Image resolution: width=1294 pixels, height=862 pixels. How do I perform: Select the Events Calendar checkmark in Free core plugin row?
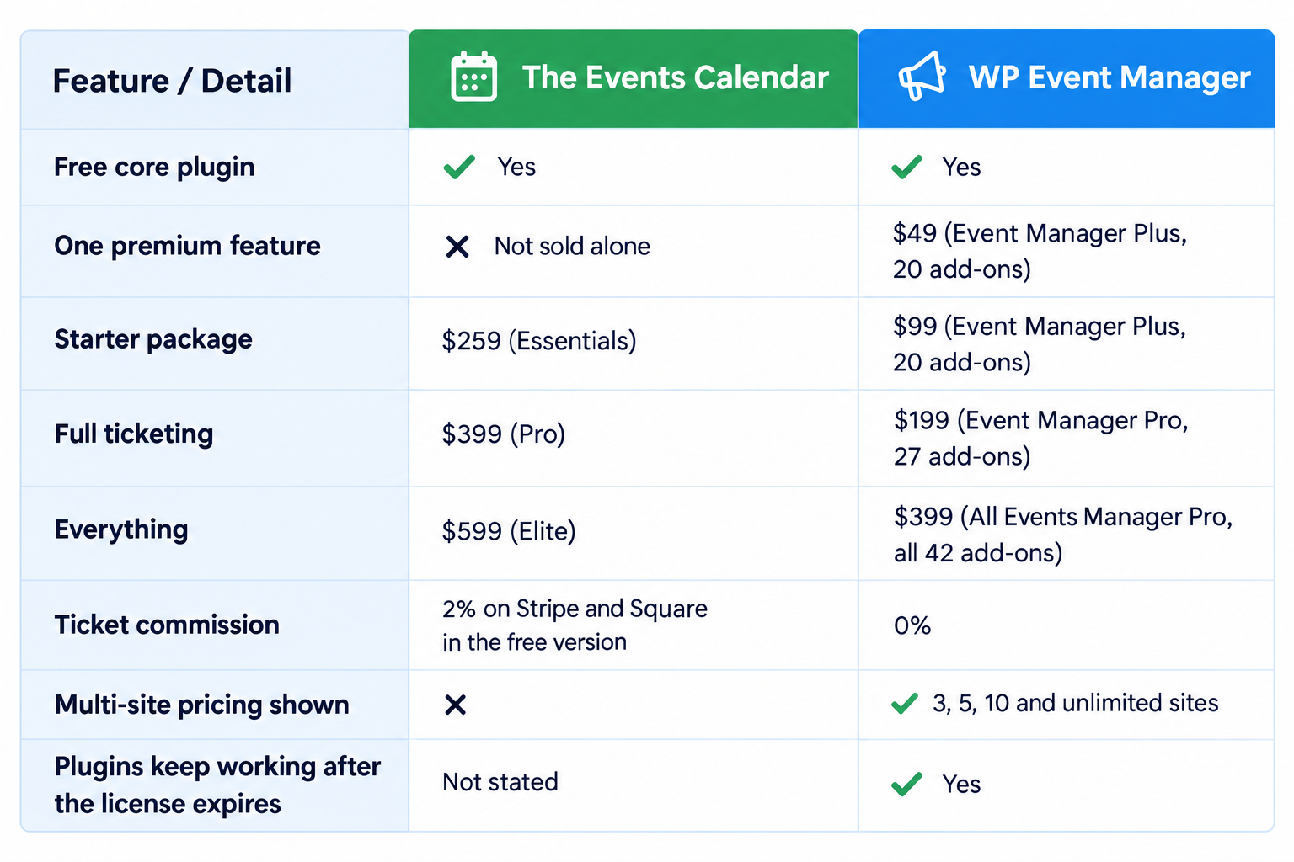[459, 167]
